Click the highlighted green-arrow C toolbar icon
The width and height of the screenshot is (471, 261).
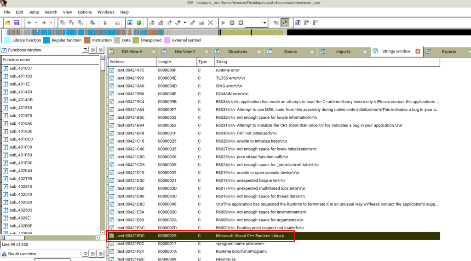click(285, 23)
